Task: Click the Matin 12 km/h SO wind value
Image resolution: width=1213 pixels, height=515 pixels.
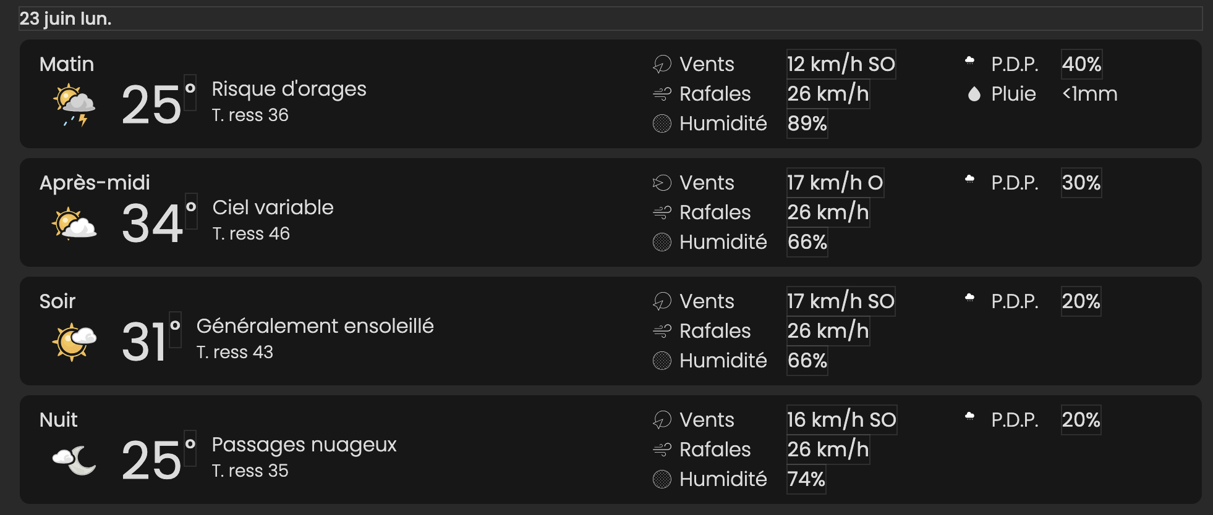Action: pos(841,64)
